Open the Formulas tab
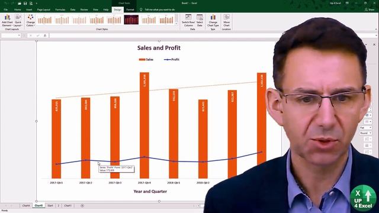Image resolution: width=379 pixels, height=213 pixels. click(60, 9)
